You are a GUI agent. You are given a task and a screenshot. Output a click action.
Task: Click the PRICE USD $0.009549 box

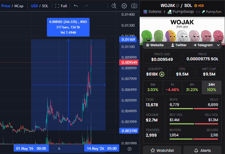[x=162, y=57]
